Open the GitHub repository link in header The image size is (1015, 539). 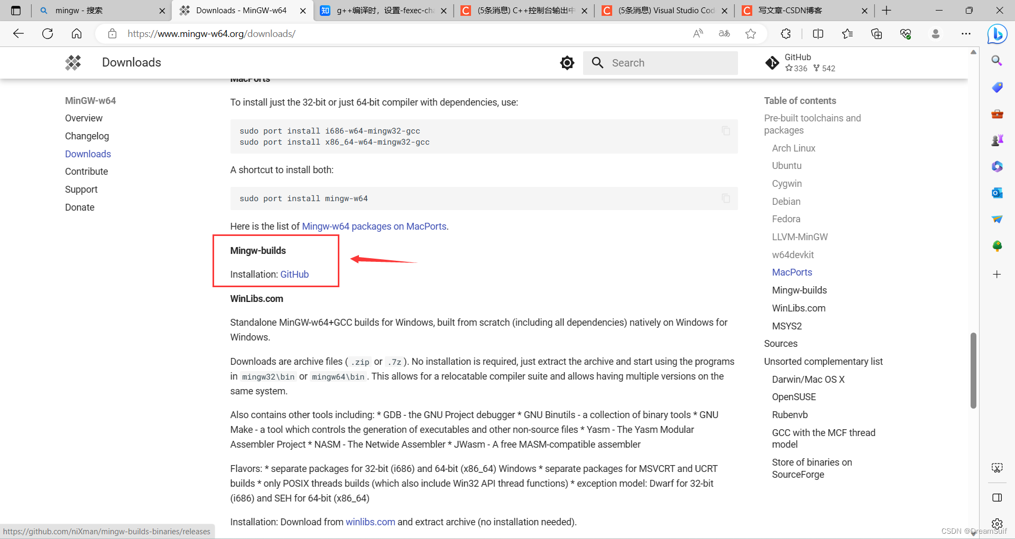(800, 63)
